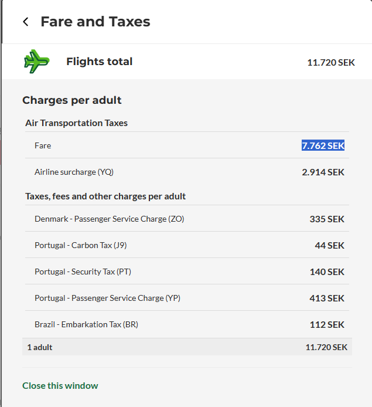Viewport: 372px width, 407px height.
Task: Click the Portugal Carbon Tax (J9) row
Action: 80,245
